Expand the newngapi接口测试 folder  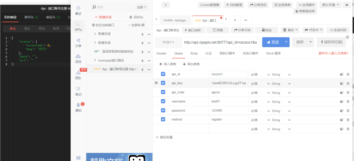click(x=95, y=60)
